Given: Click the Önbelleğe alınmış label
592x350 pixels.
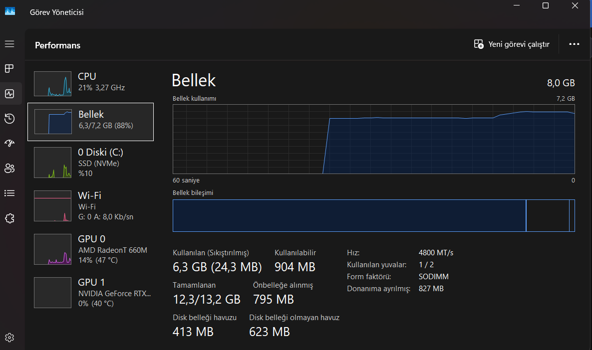Looking at the screenshot, I should pos(283,286).
